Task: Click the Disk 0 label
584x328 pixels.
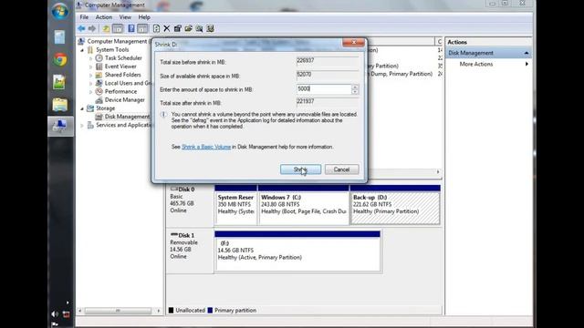Action: (x=186, y=190)
